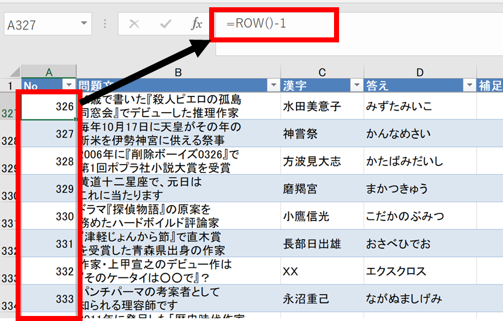
Task: Select cell 小鷹信光
Action: tap(322, 216)
